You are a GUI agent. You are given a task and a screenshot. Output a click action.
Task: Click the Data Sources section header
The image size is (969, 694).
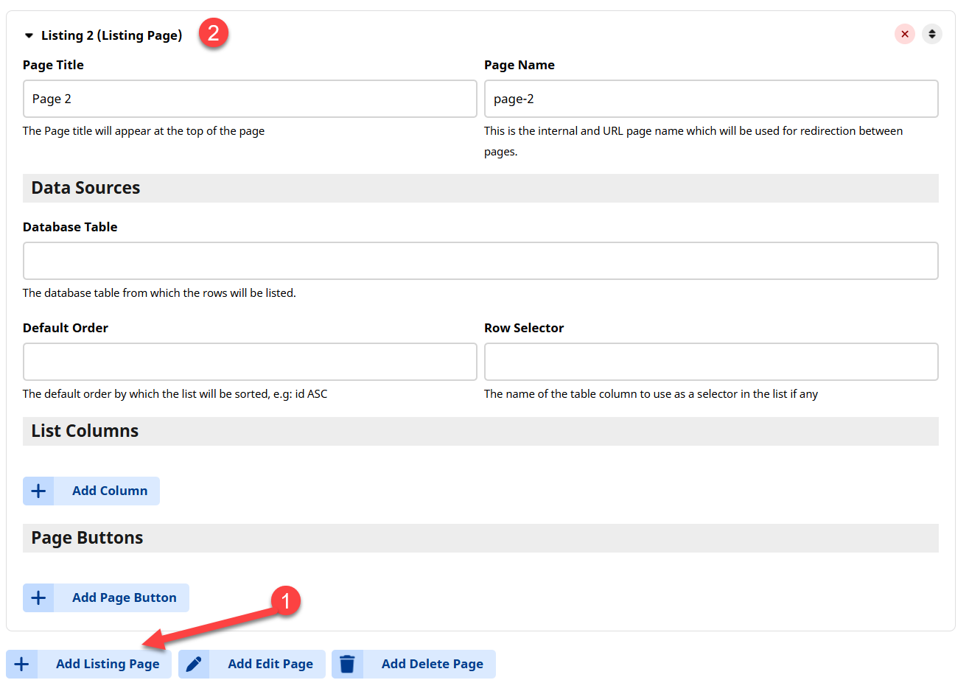85,189
